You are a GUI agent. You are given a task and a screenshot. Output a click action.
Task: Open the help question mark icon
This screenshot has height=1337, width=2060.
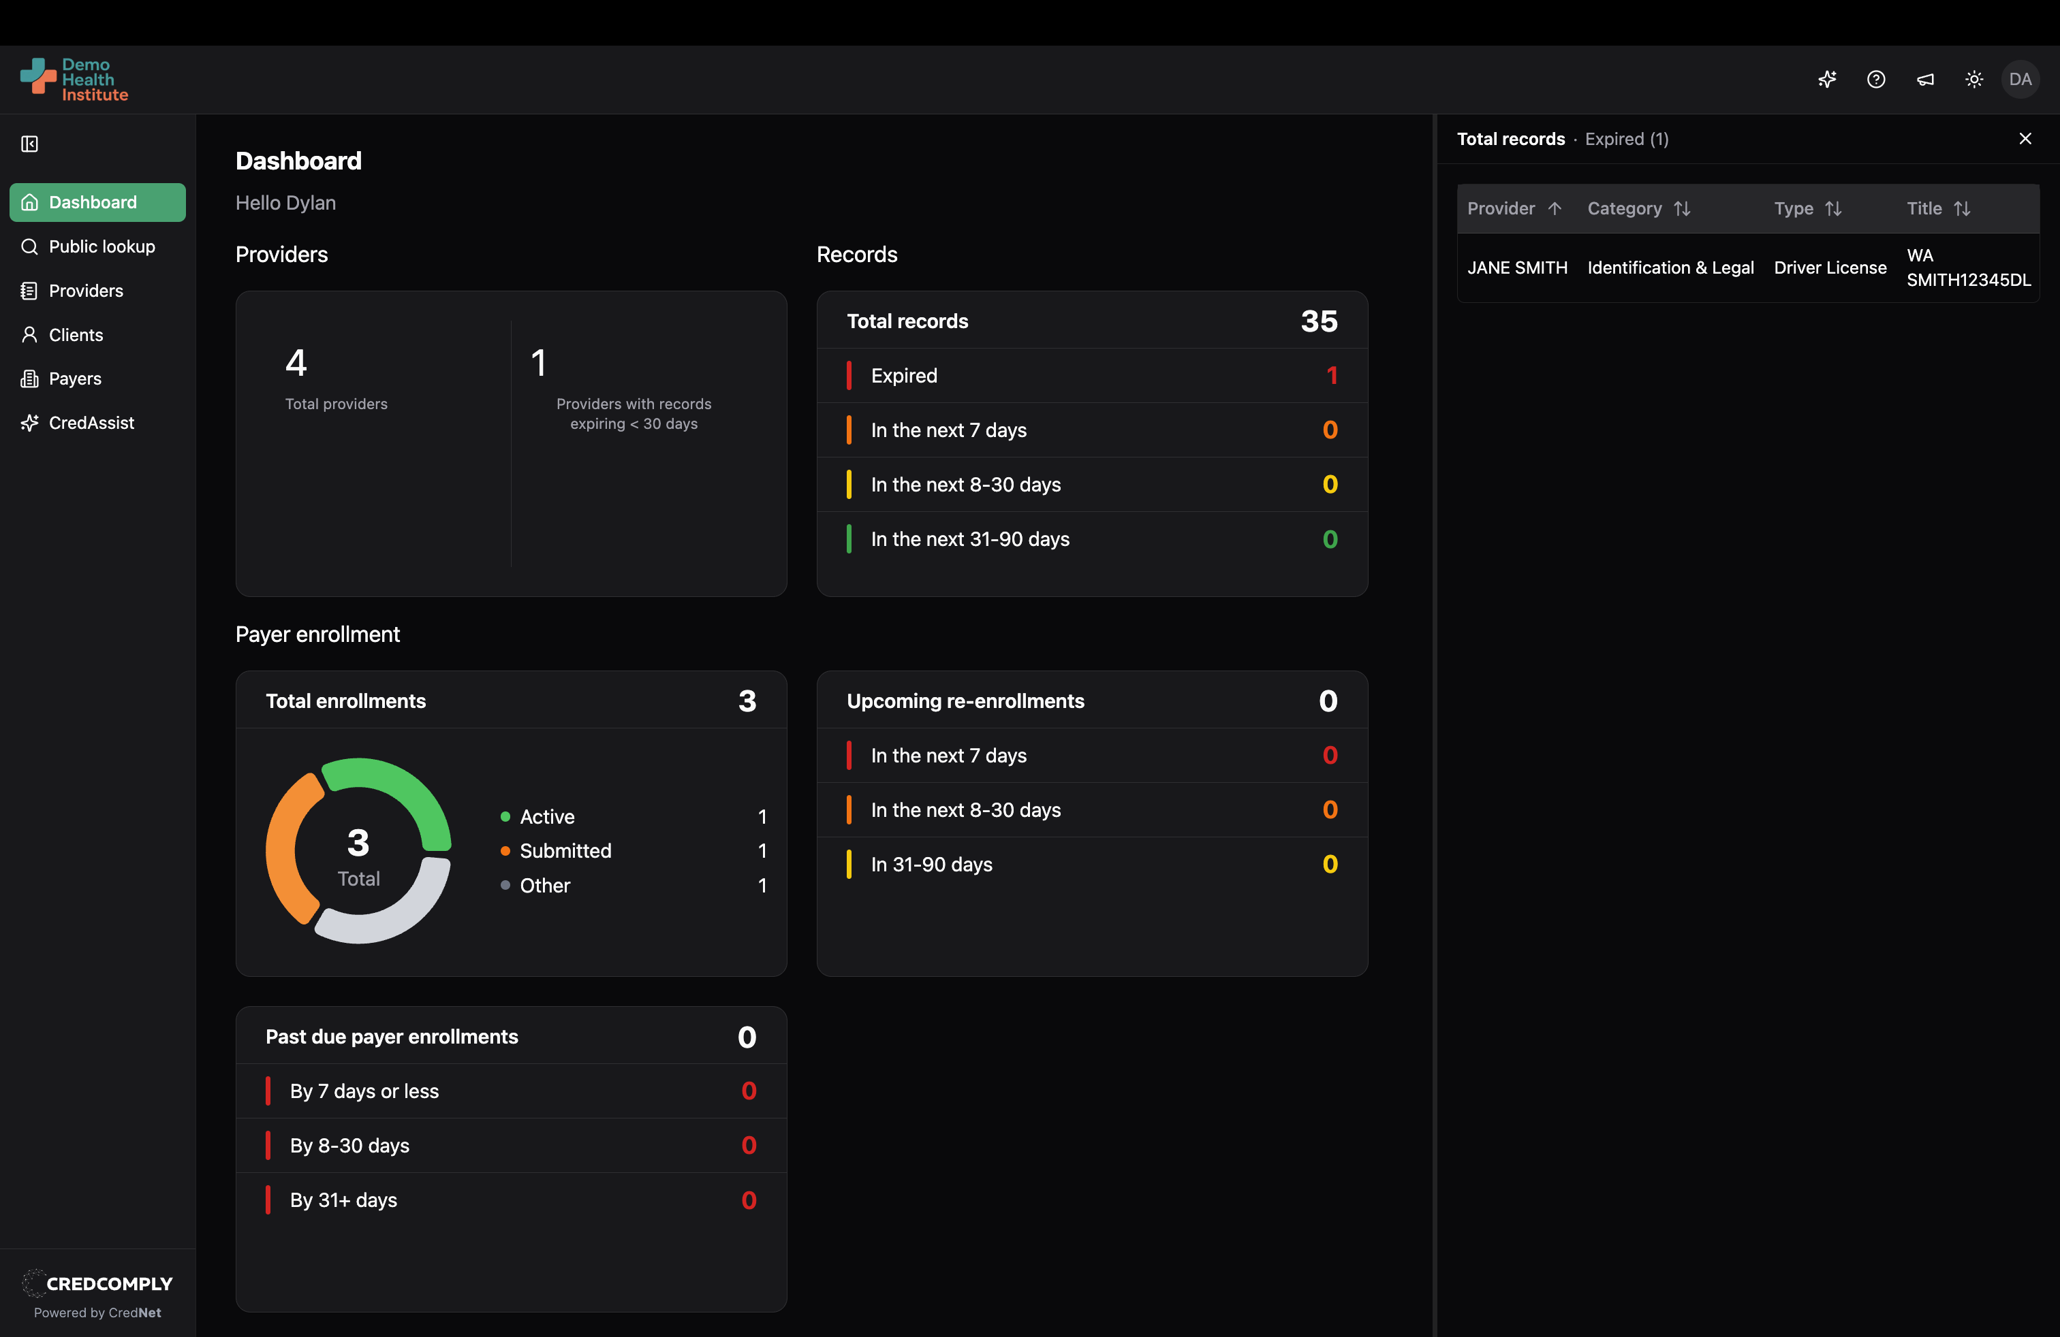tap(1875, 80)
